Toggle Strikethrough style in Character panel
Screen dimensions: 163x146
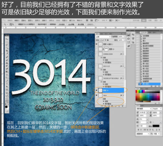pyautogui.click(x=159, y=130)
